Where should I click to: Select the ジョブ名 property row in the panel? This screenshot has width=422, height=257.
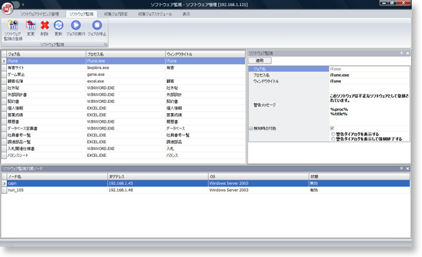(x=329, y=69)
